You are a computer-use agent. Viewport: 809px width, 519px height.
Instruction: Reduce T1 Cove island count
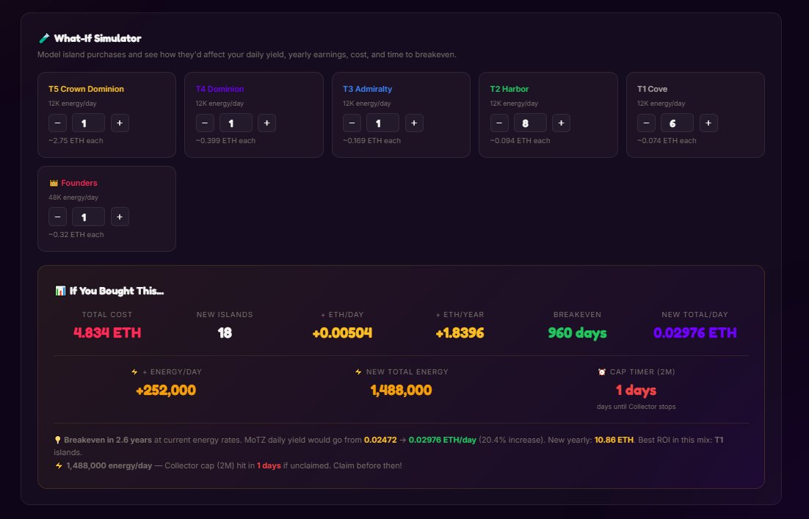pyautogui.click(x=647, y=123)
